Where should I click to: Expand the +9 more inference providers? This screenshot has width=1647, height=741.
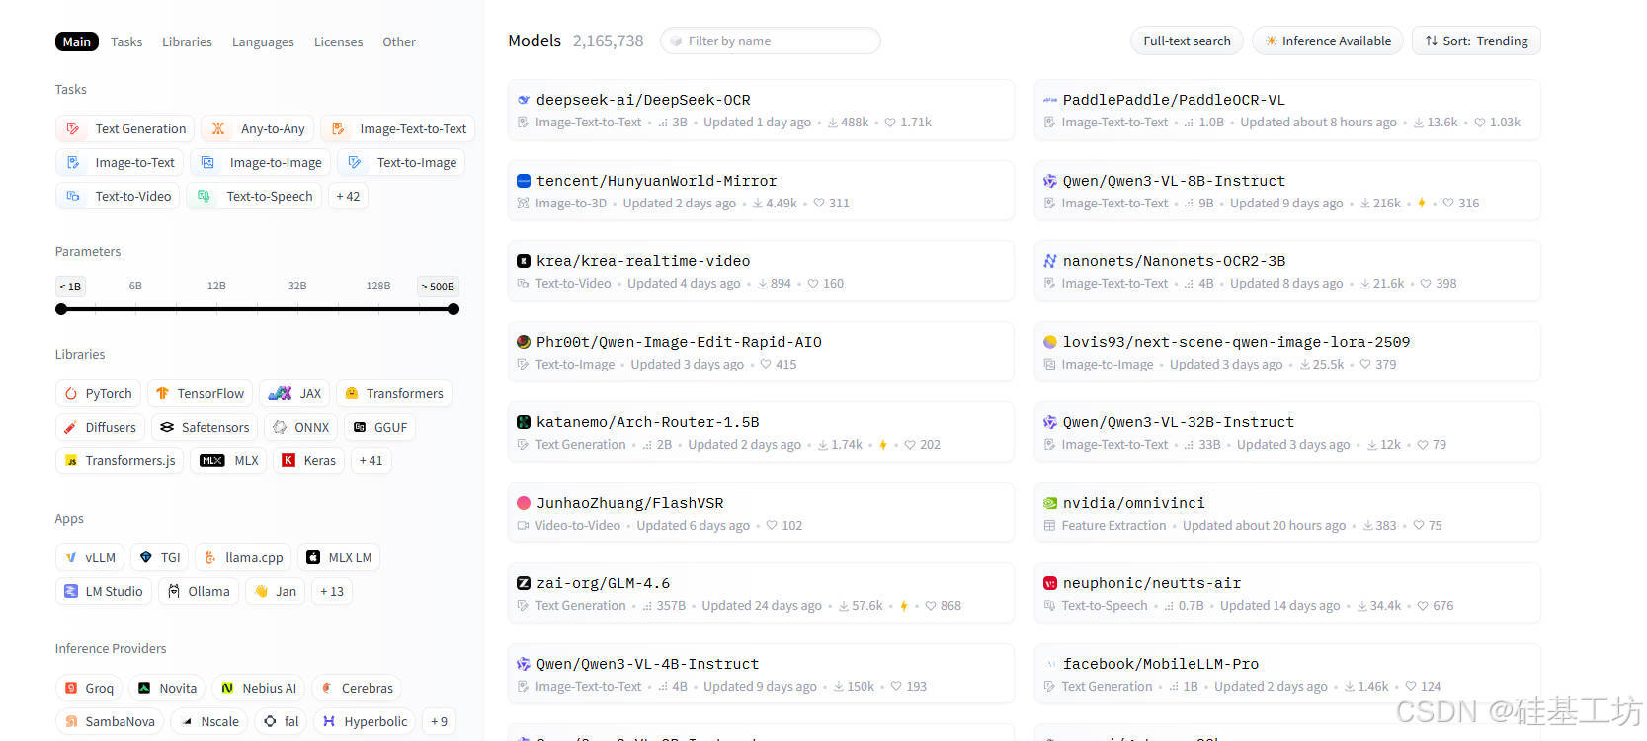[x=439, y=721]
